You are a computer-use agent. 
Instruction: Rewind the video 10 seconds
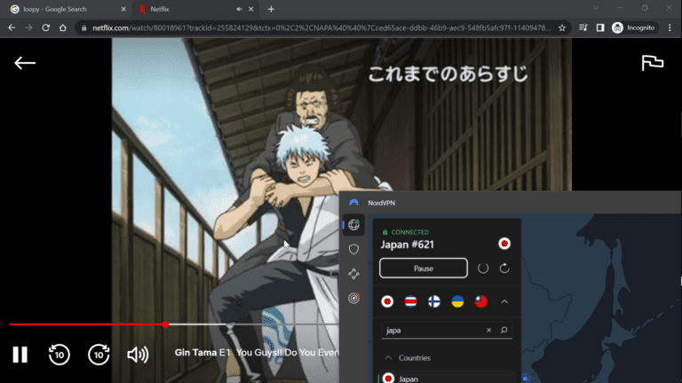(59, 355)
